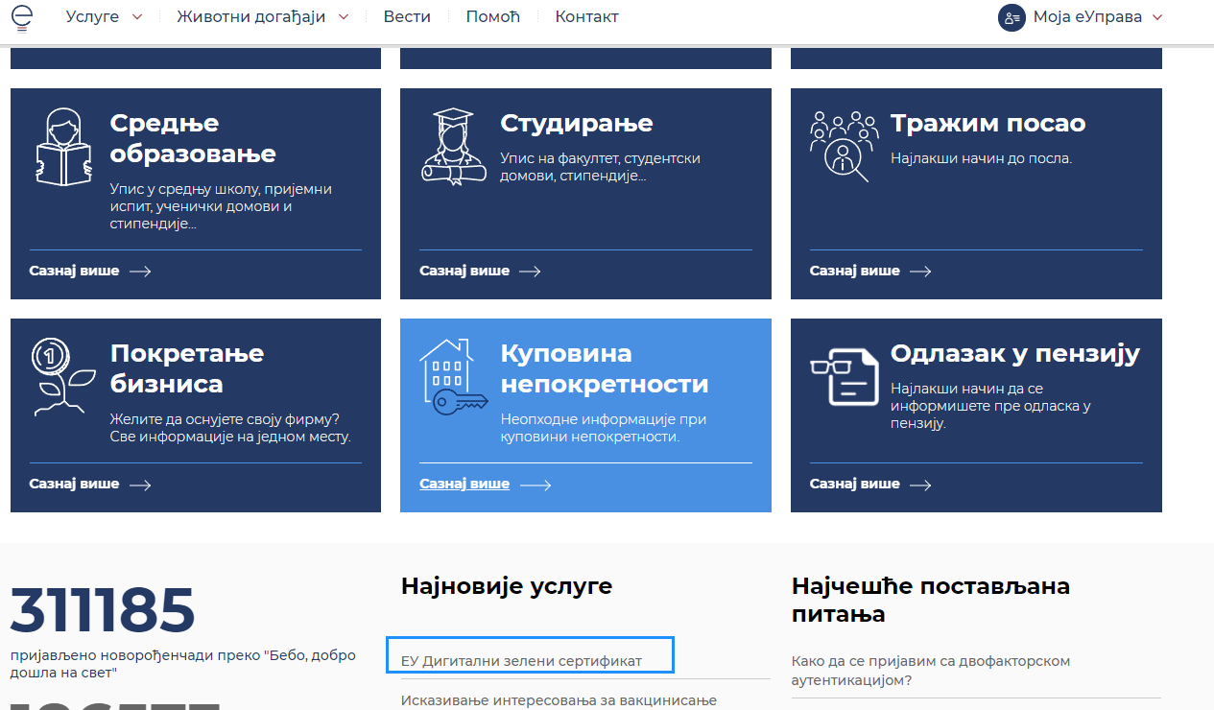Open ЕУ Дигитални зелени сертификат service
Screen dimensions: 1214x710
pyautogui.click(x=521, y=661)
